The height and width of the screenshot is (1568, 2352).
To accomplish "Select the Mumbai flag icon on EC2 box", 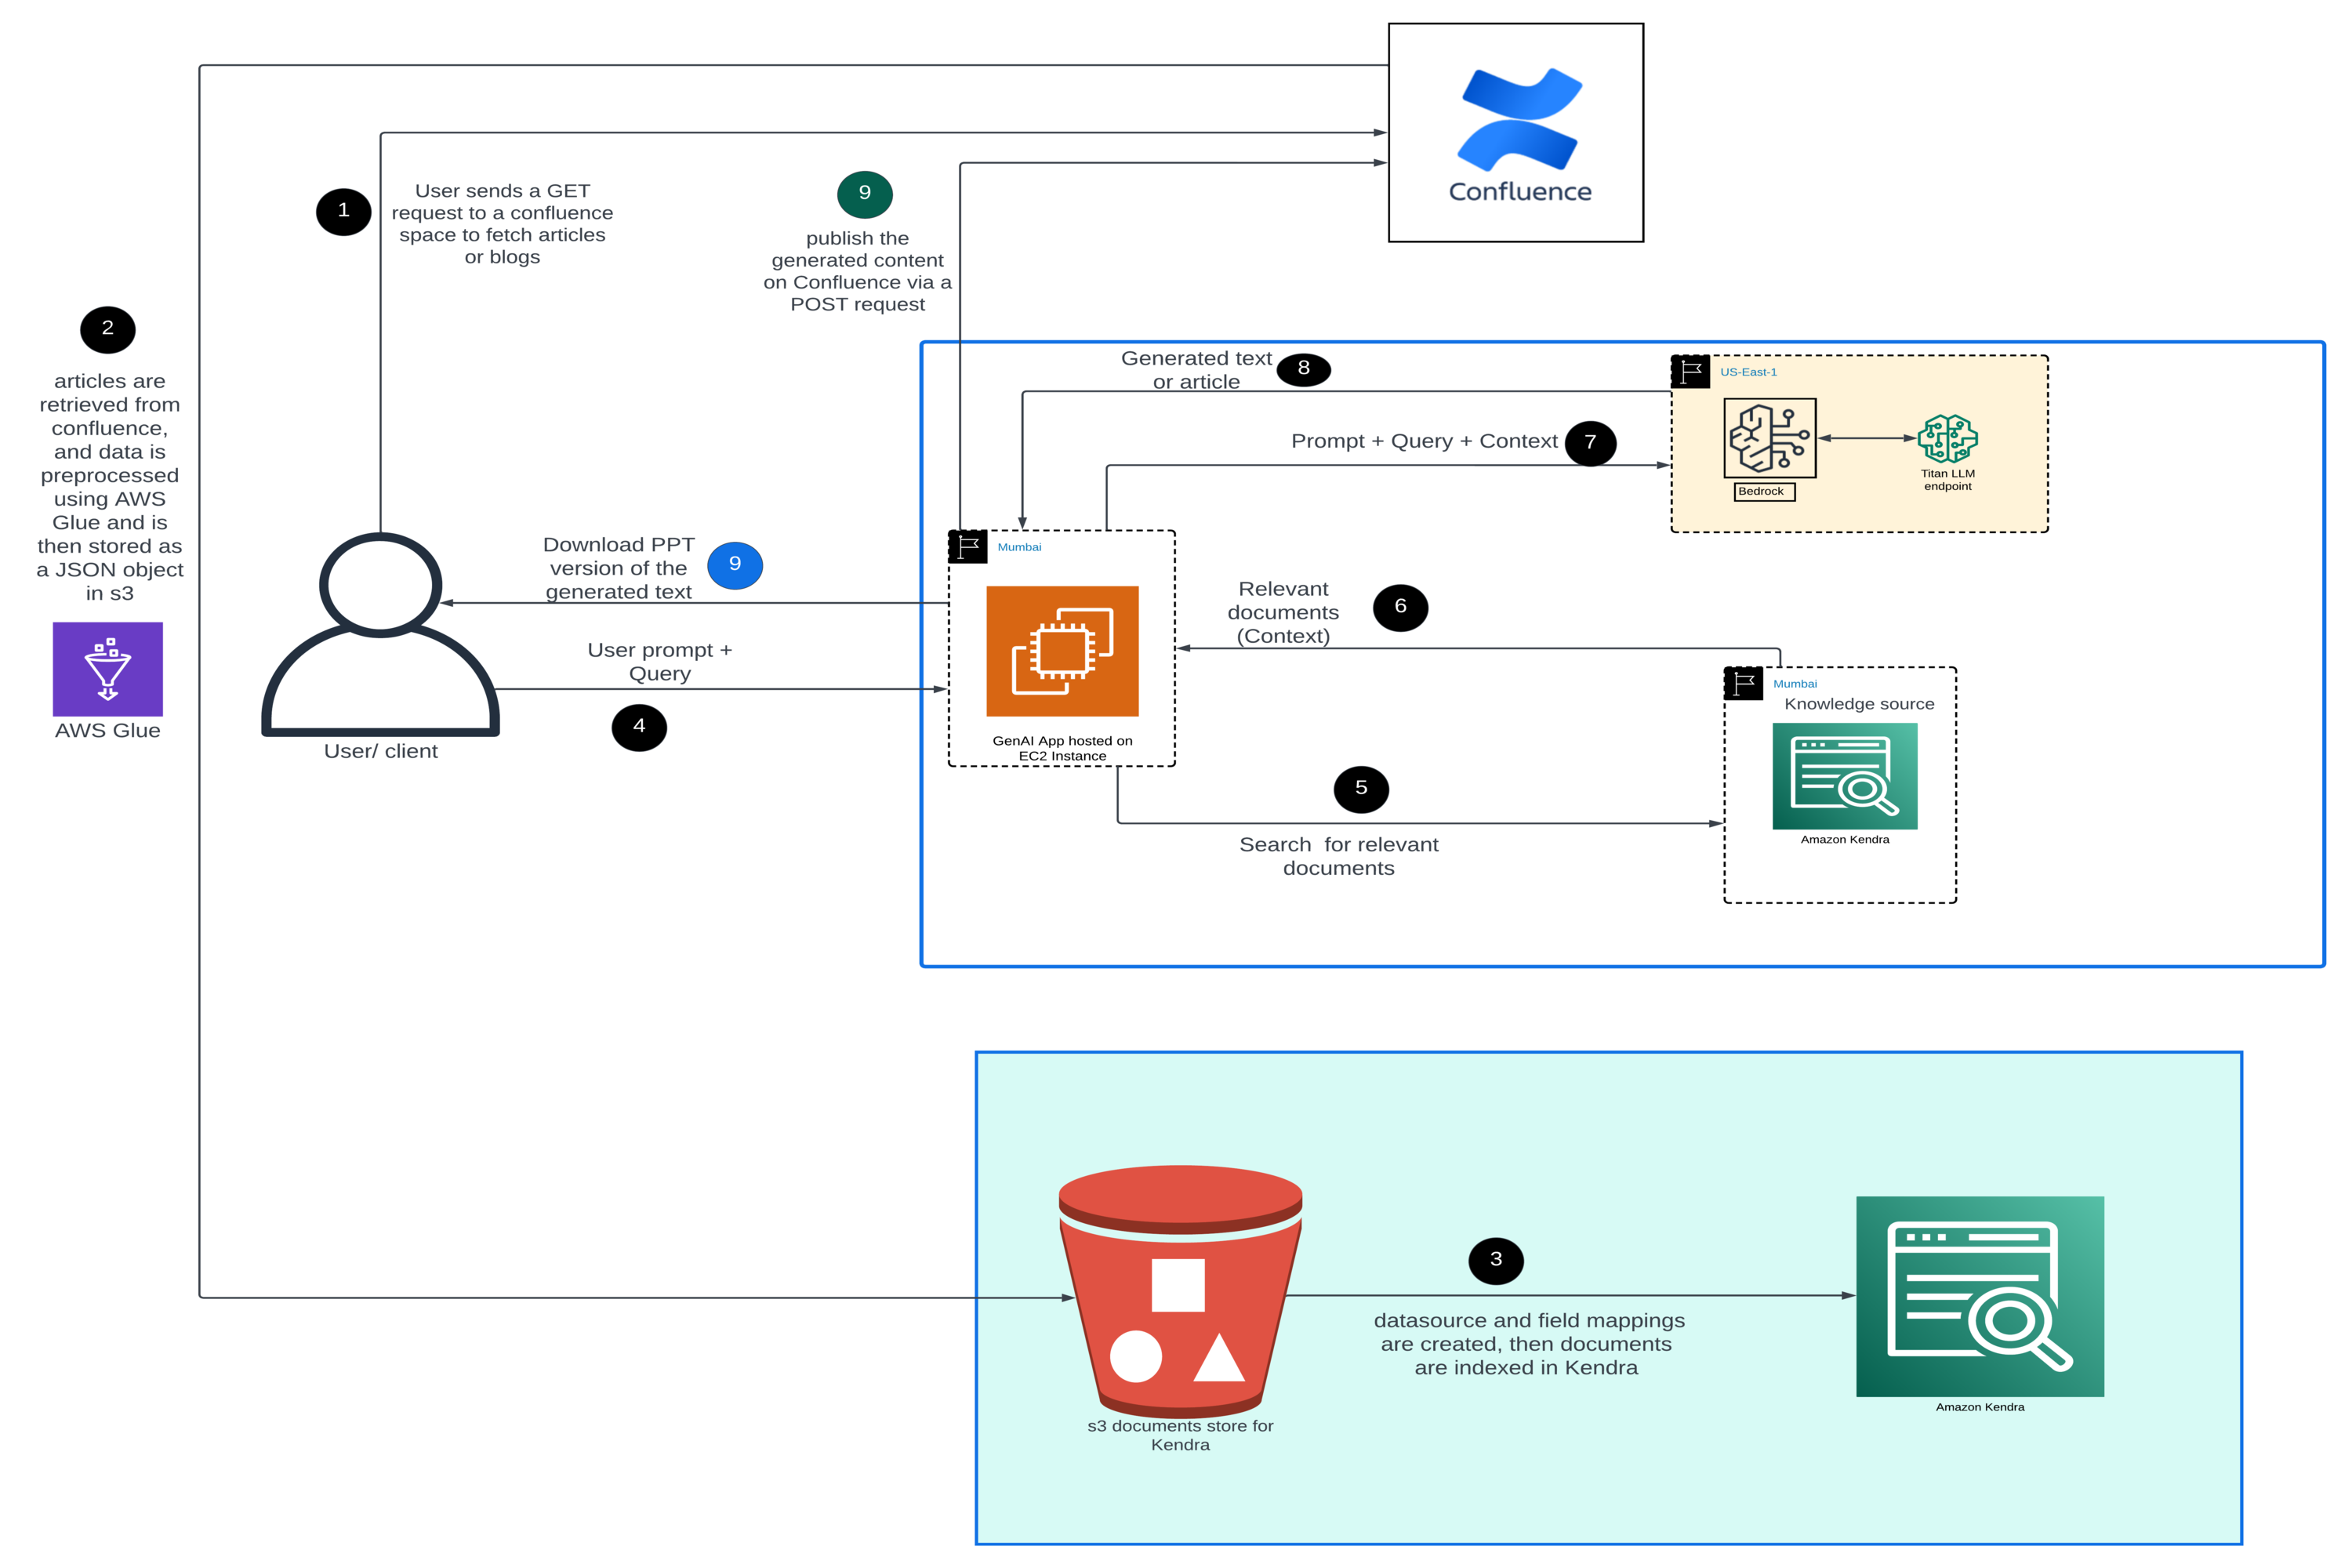I will (967, 547).
